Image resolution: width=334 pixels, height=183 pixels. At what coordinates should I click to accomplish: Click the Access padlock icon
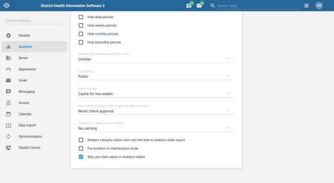pyautogui.click(x=8, y=103)
